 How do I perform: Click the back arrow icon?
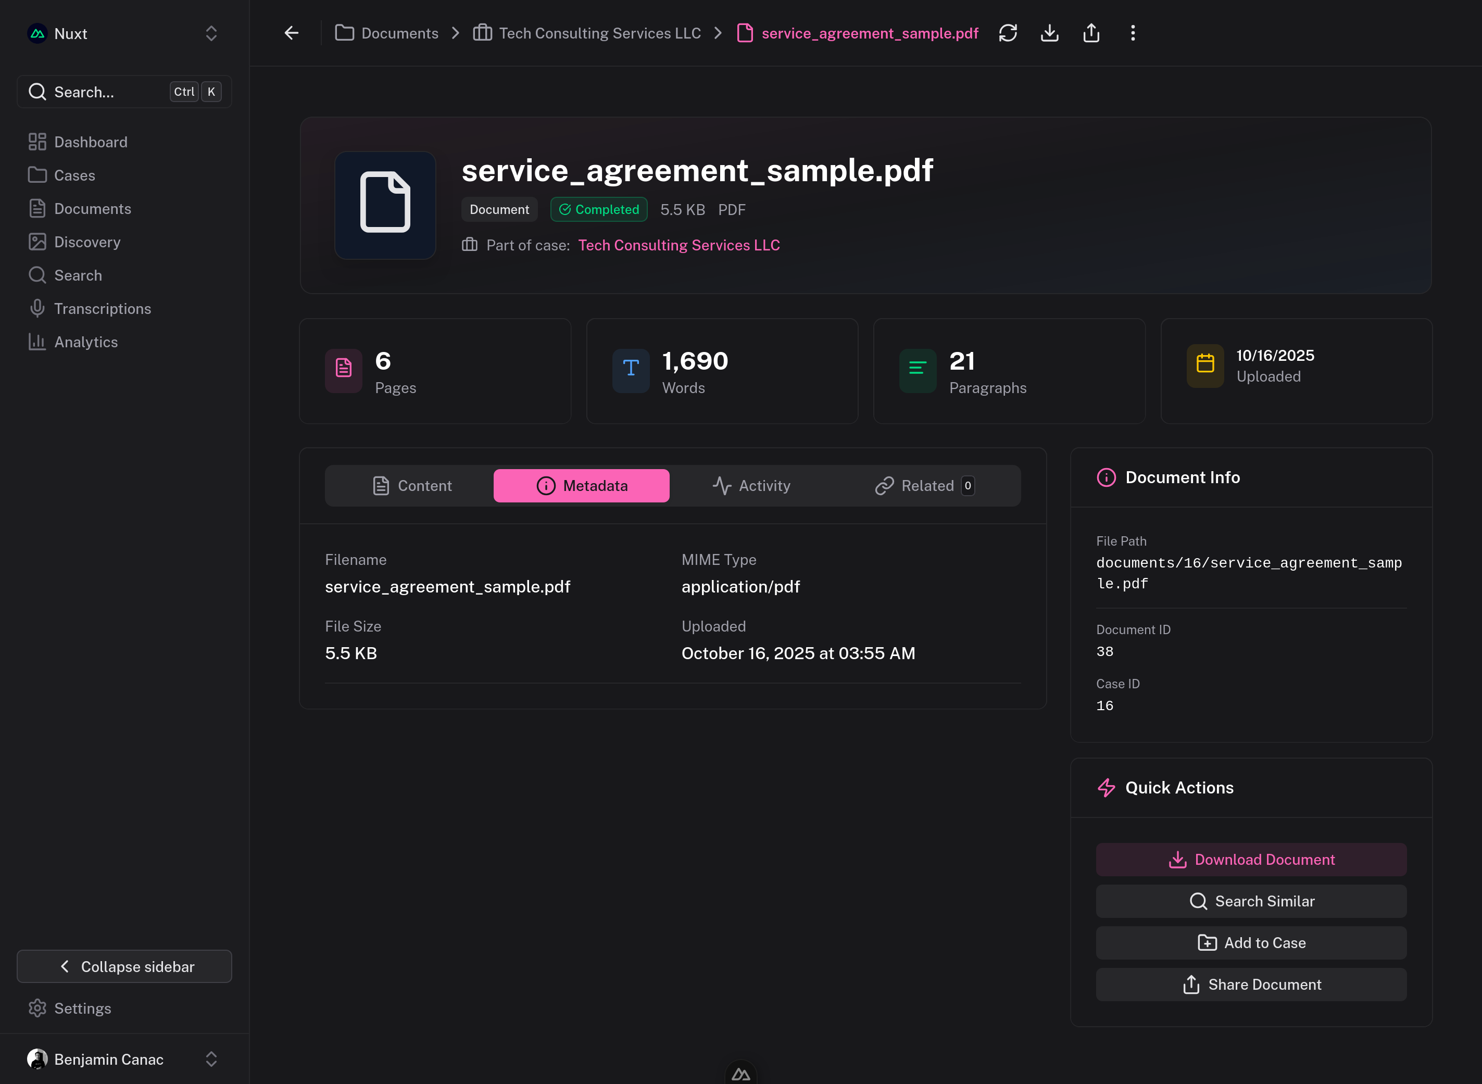292,33
